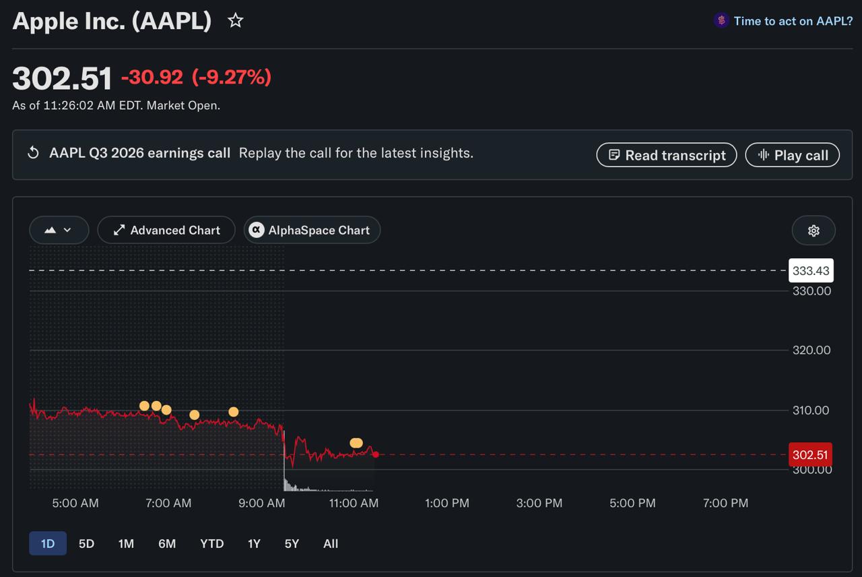The width and height of the screenshot is (862, 577).
Task: Click the -30.92 (-9.27%) change text
Action: pos(196,78)
